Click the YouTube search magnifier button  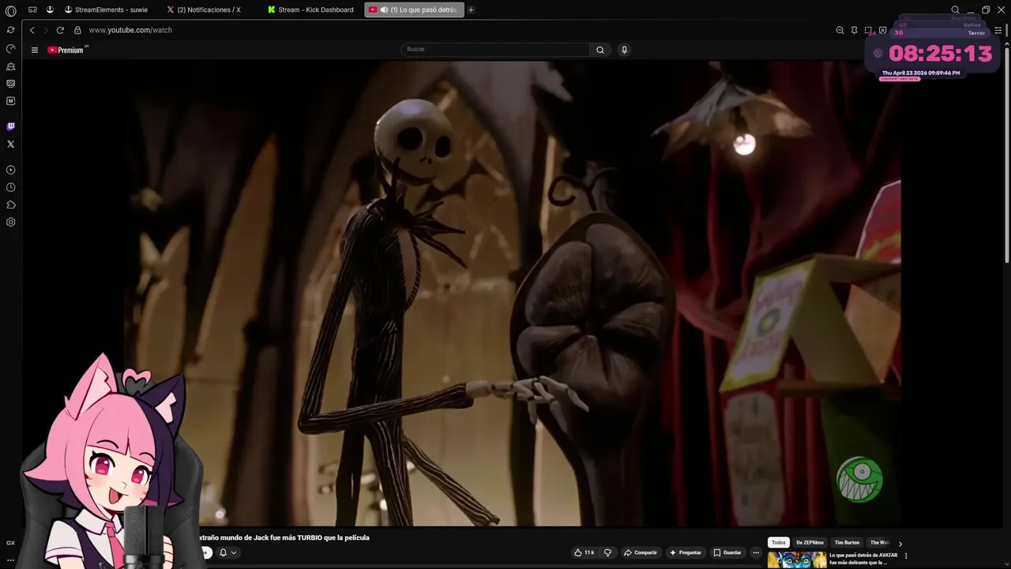[600, 50]
